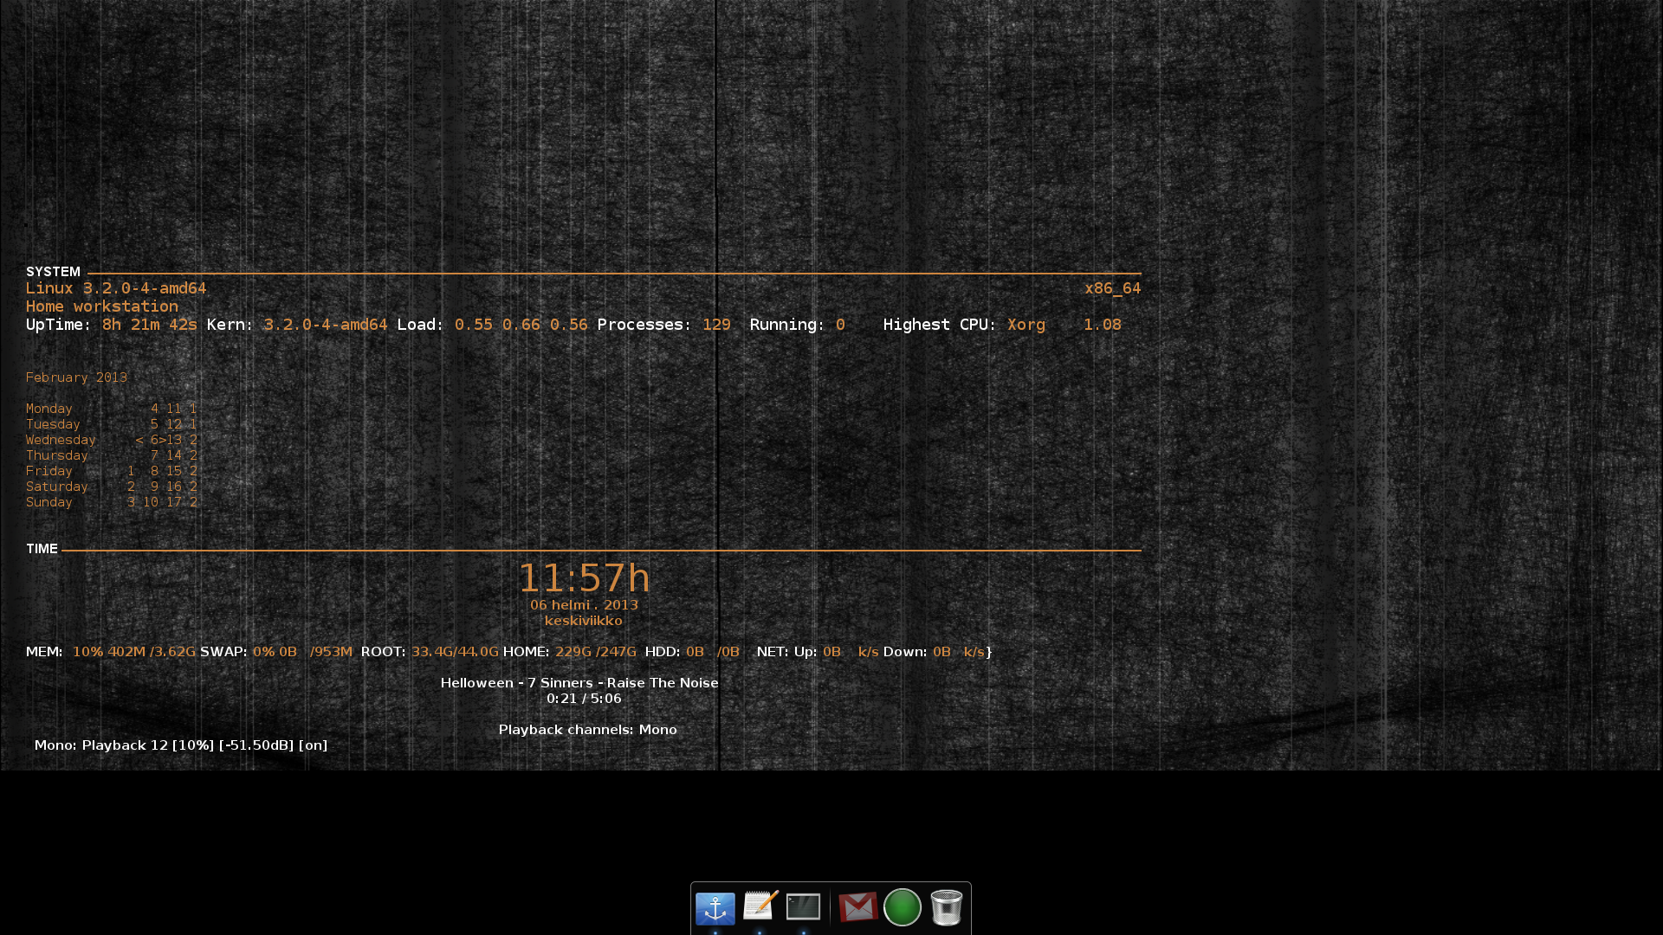Viewport: 1663px width, 935px height.
Task: Click the Xorg highest CPU readout
Action: click(1026, 325)
